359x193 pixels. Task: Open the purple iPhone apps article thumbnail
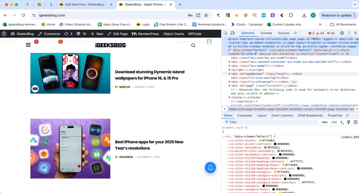pos(70,149)
